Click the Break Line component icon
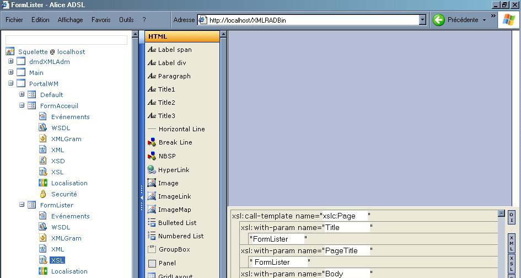The image size is (521, 278). [x=152, y=142]
